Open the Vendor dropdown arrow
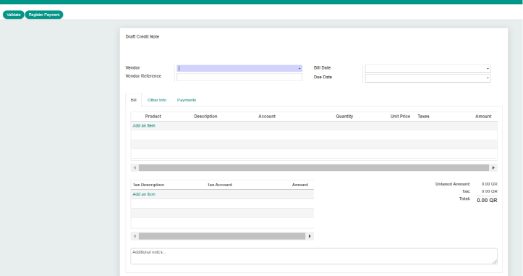Screen dimensions: 523x276 pyautogui.click(x=299, y=69)
